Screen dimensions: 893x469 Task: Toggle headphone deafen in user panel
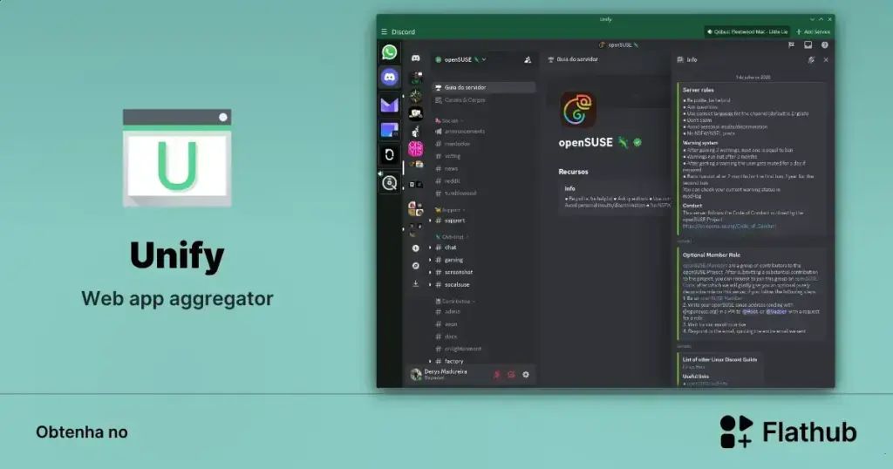[x=511, y=375]
